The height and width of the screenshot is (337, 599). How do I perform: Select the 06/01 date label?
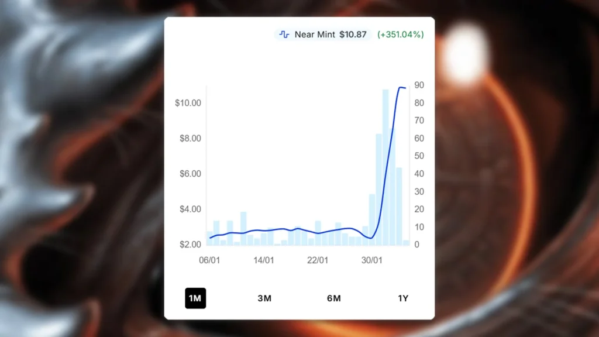click(x=211, y=260)
